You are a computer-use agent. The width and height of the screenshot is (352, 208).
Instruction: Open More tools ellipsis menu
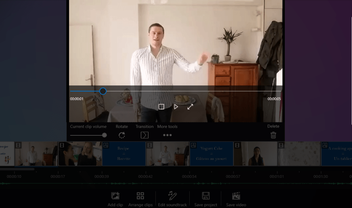click(x=167, y=135)
